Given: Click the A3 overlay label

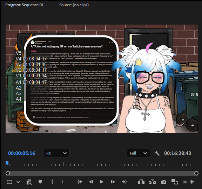Looking at the screenshot, I should point(19,93).
